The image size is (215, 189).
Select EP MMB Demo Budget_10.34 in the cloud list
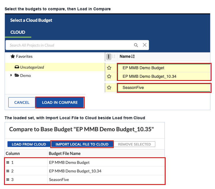pos(164,76)
